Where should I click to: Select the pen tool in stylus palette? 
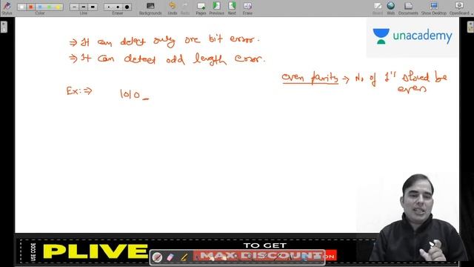157,257
